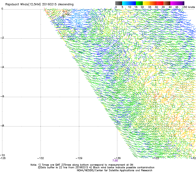
Task: Click the dark purple 45-50 knots swatch
Action: 181,3
